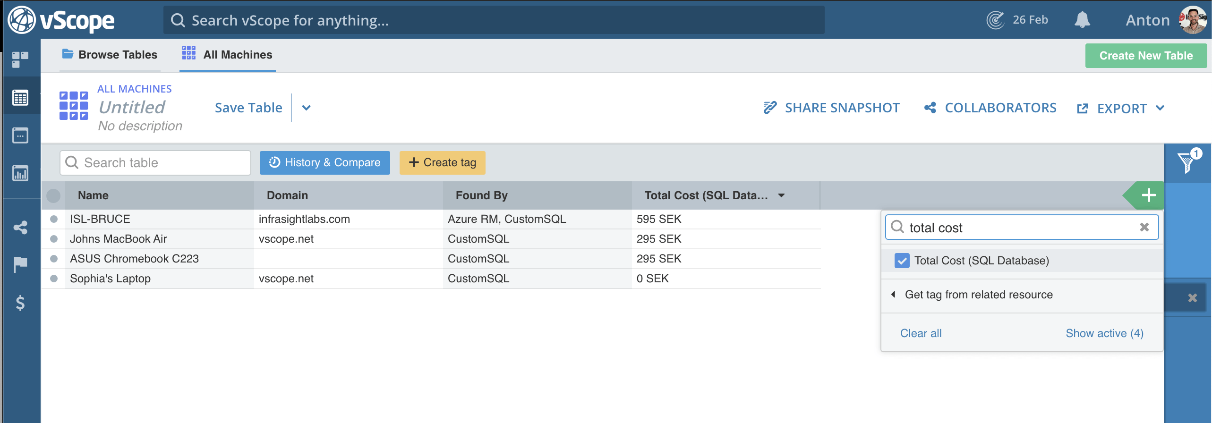
Task: Click the Share Snapshot link icon
Action: [x=770, y=108]
